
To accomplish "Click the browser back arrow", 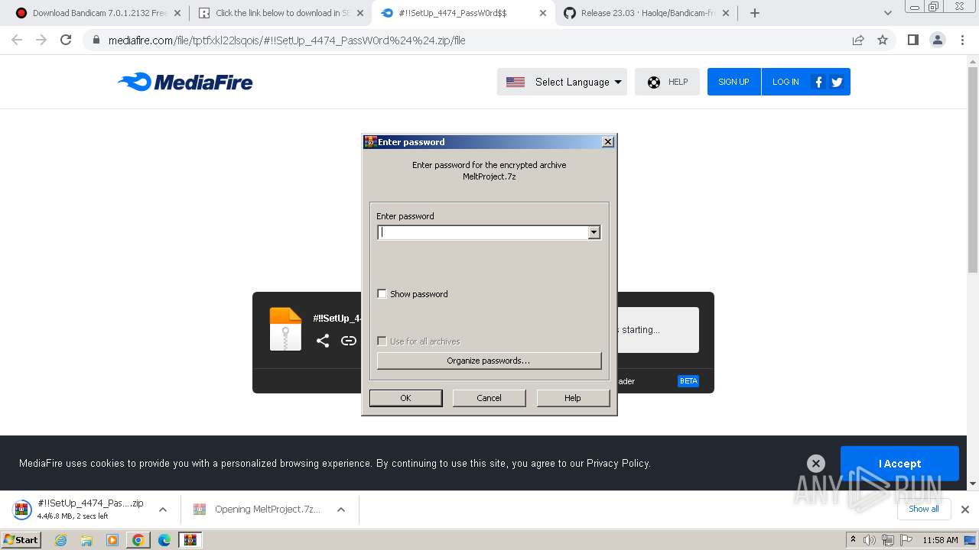I will point(17,40).
